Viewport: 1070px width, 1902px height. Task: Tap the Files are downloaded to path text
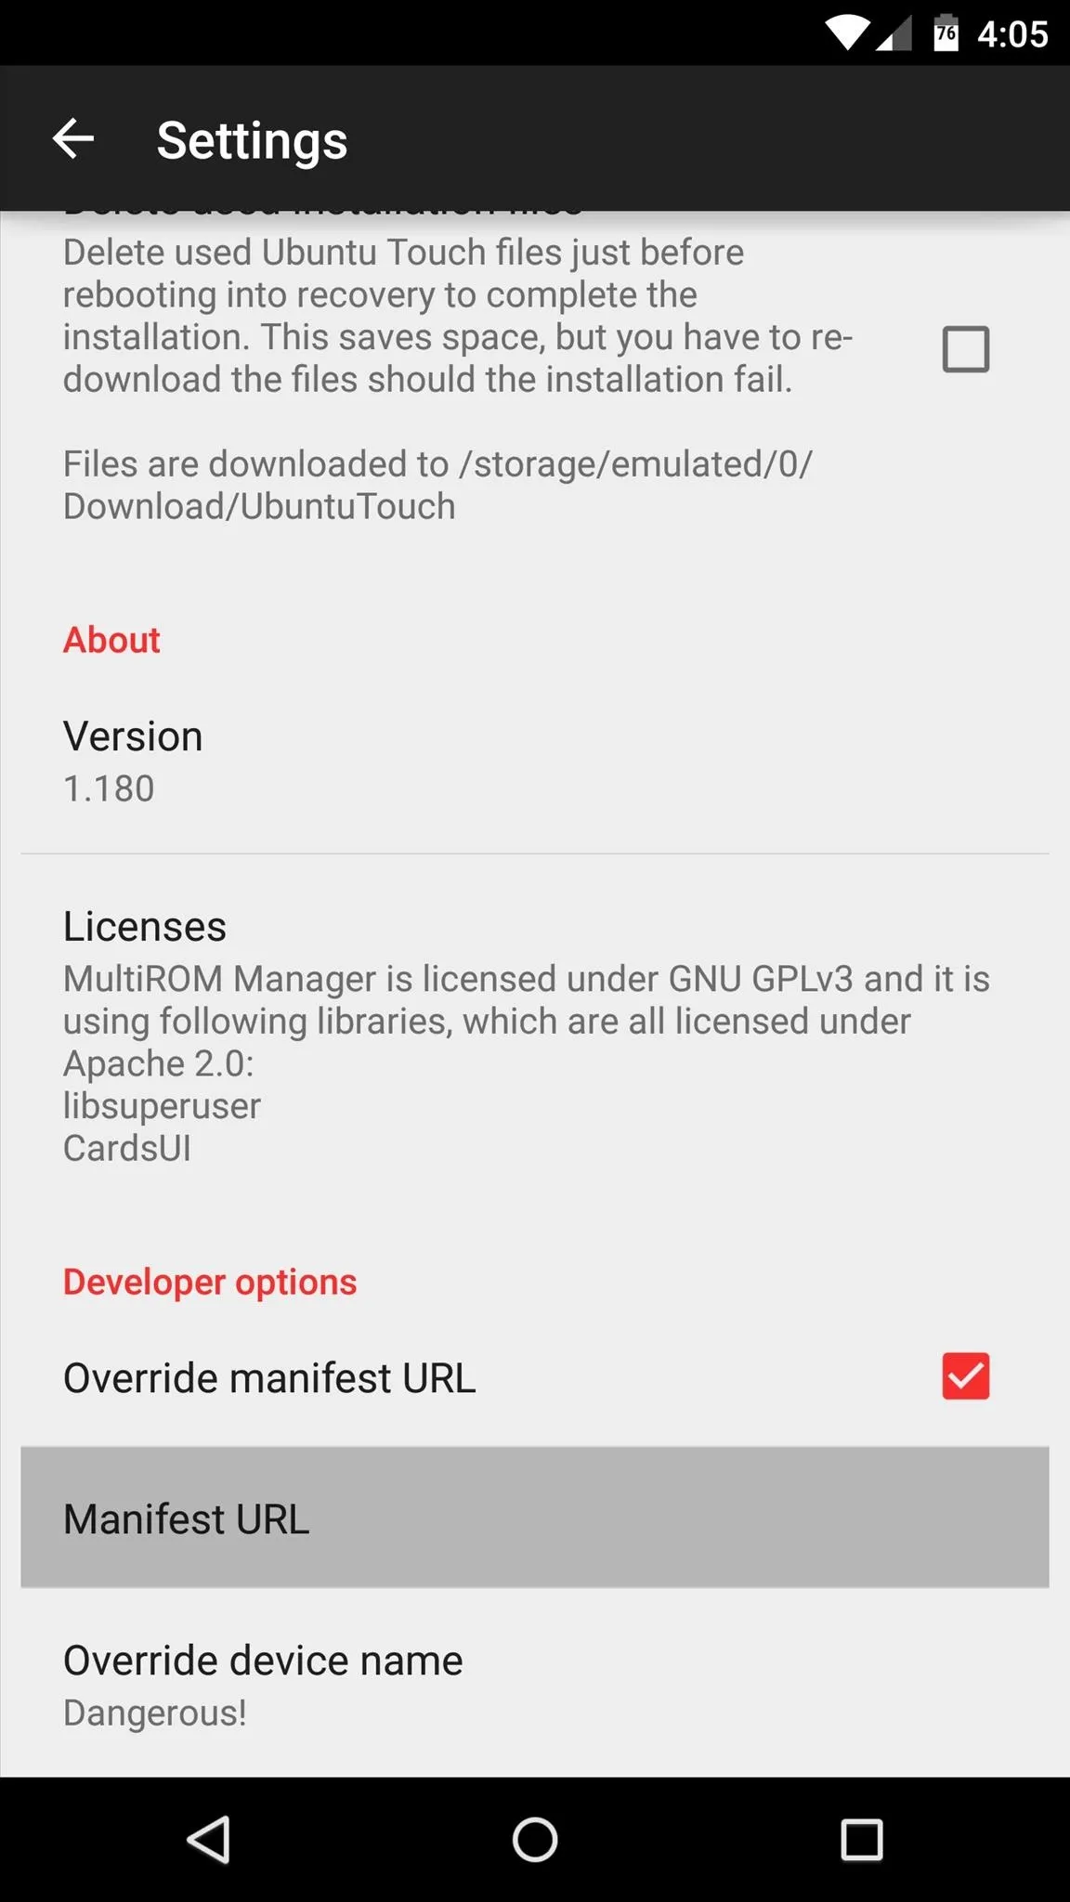pyautogui.click(x=437, y=485)
